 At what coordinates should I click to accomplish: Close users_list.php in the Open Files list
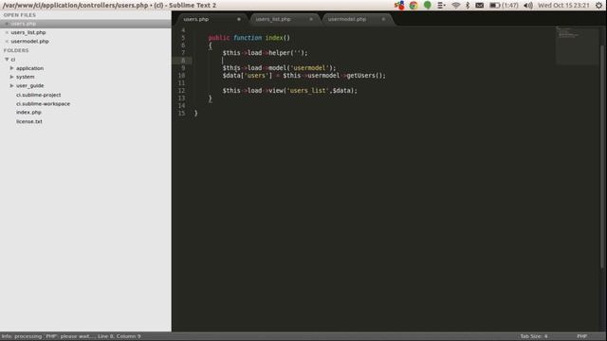coord(7,32)
